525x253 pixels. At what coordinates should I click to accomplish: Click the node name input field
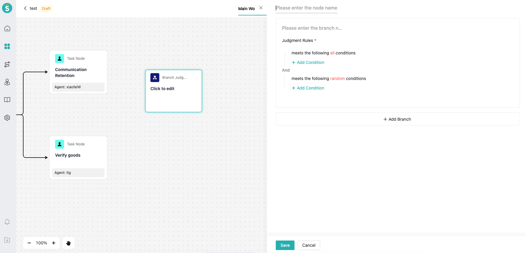coord(306,8)
